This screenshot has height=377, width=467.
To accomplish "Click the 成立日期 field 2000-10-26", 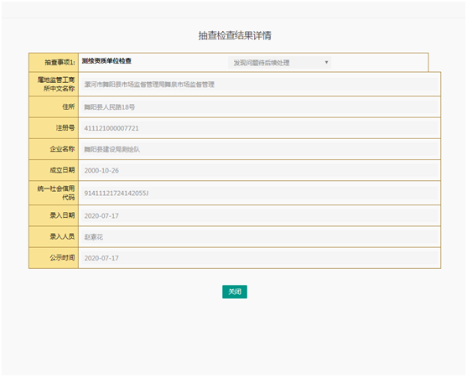I will [259, 171].
